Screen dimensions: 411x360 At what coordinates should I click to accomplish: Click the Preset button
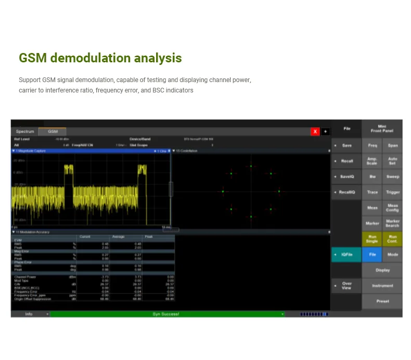382,301
